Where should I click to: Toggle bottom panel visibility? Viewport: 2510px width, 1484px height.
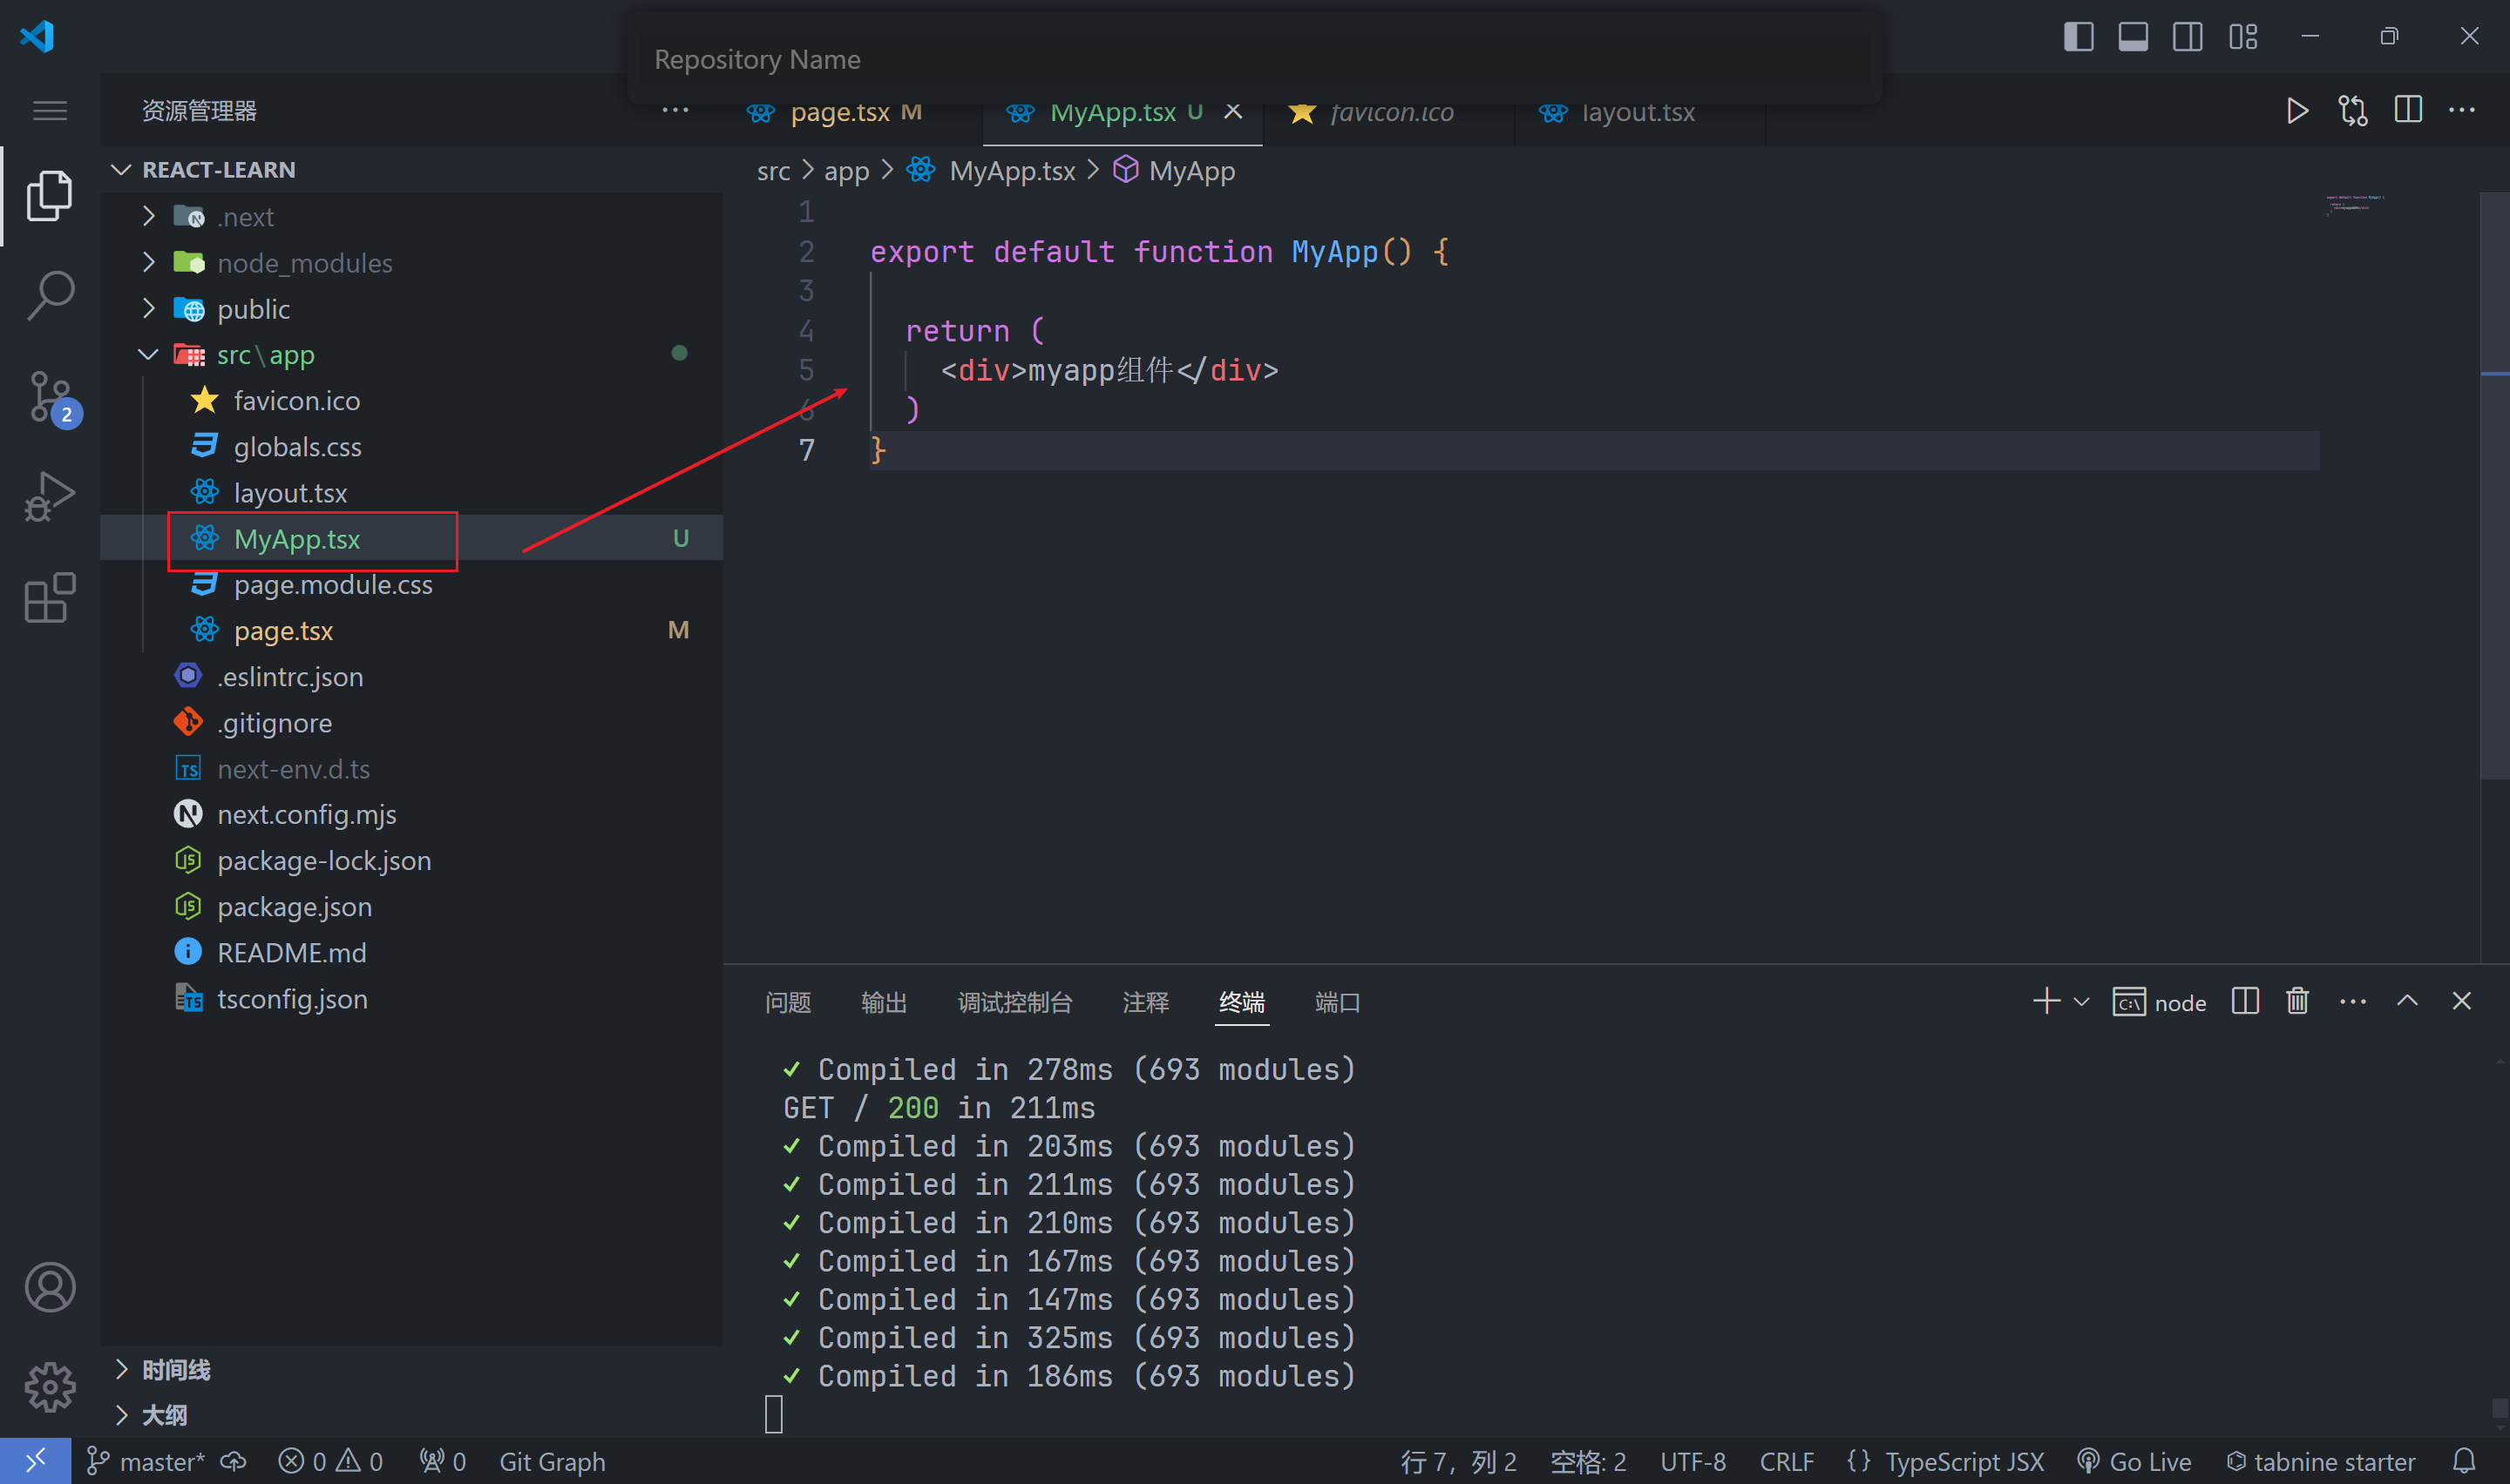(2133, 37)
